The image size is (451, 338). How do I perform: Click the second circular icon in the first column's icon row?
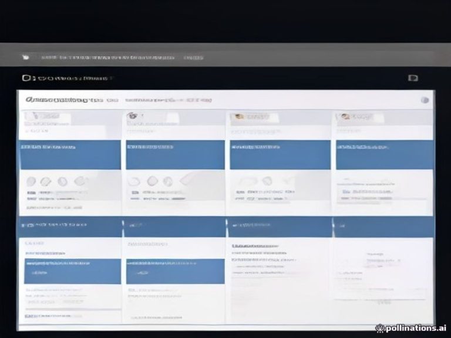click(45, 182)
